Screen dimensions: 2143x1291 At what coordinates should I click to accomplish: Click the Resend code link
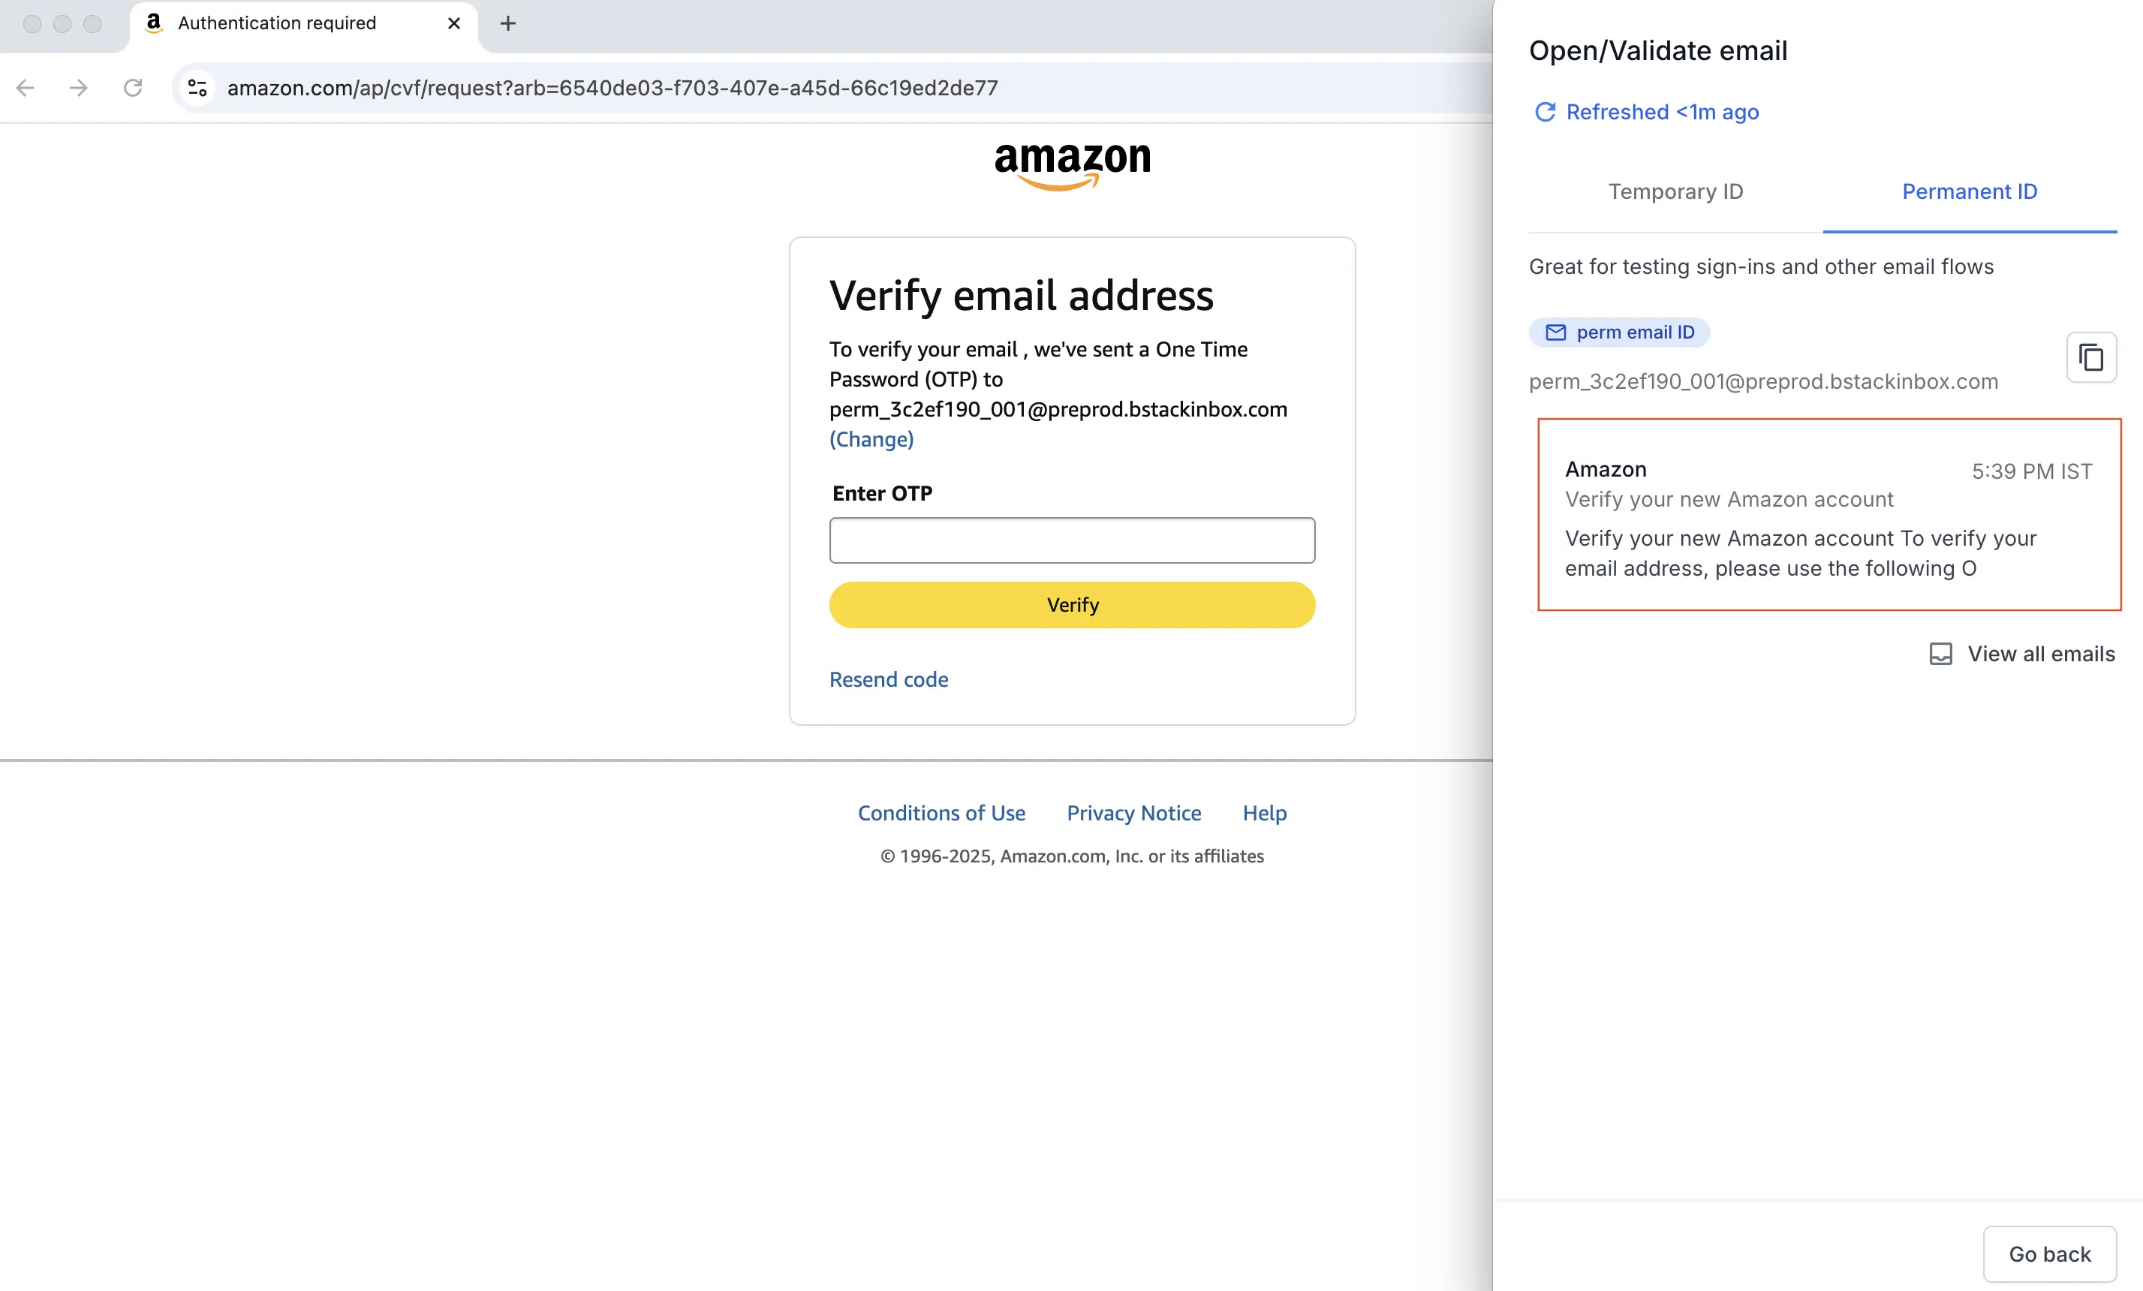pos(888,679)
